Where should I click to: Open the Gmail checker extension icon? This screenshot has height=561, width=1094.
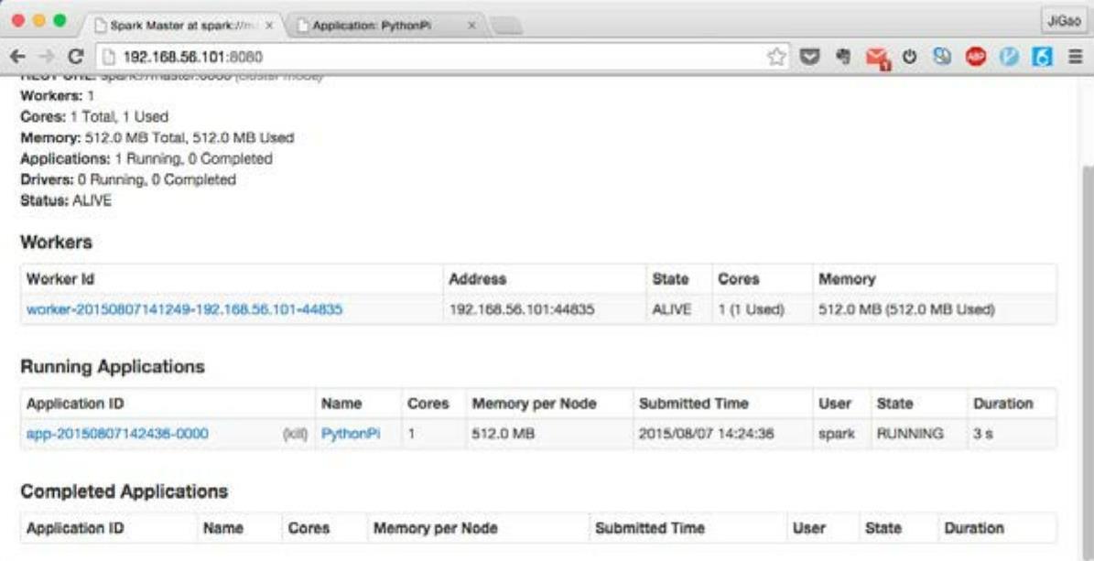coord(878,59)
